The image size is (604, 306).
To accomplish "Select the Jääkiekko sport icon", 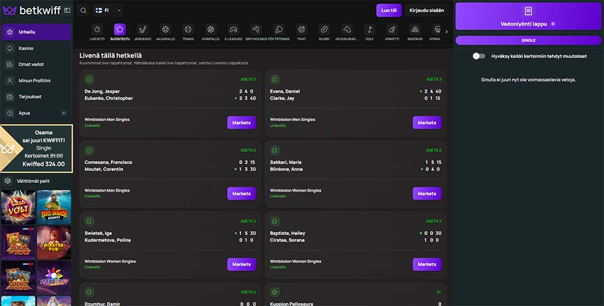I will coord(142,29).
